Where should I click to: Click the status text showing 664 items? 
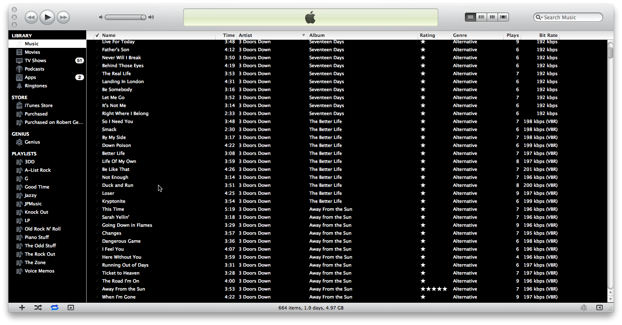click(x=311, y=308)
